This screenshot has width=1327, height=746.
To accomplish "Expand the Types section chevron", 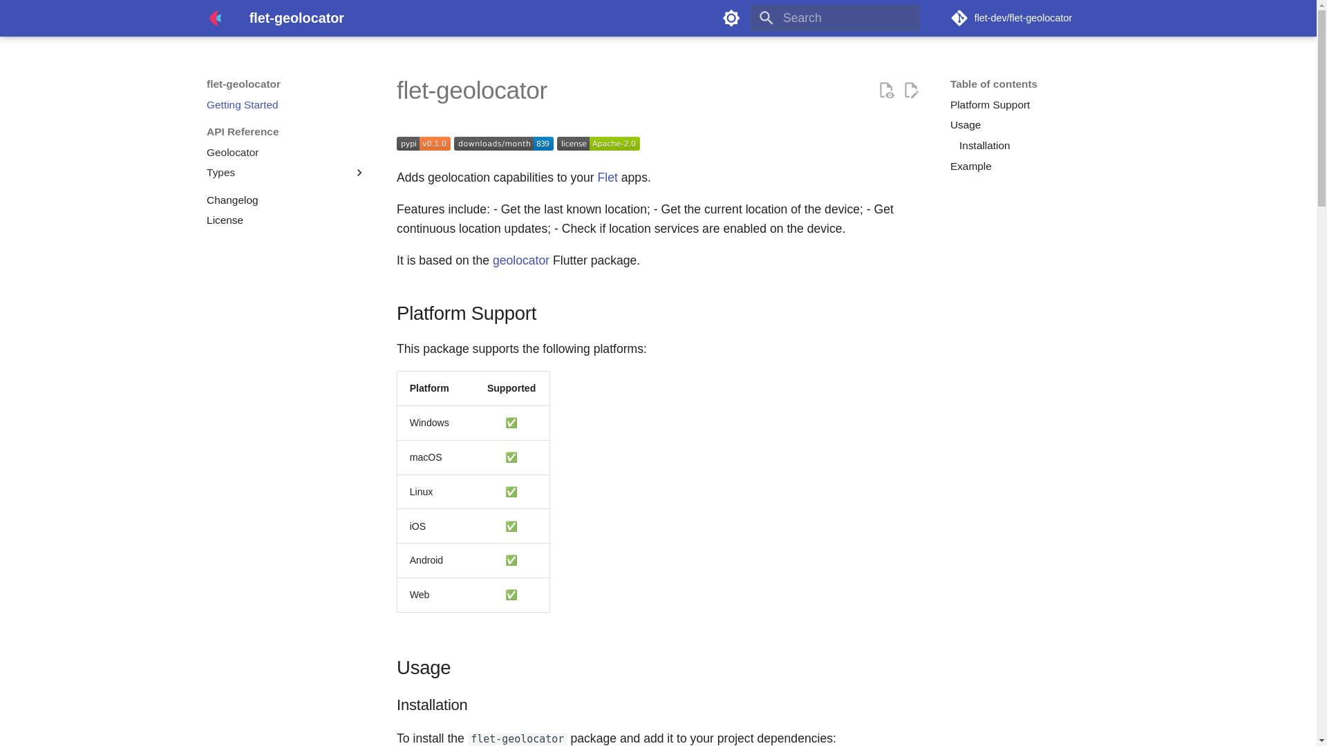I will (359, 173).
